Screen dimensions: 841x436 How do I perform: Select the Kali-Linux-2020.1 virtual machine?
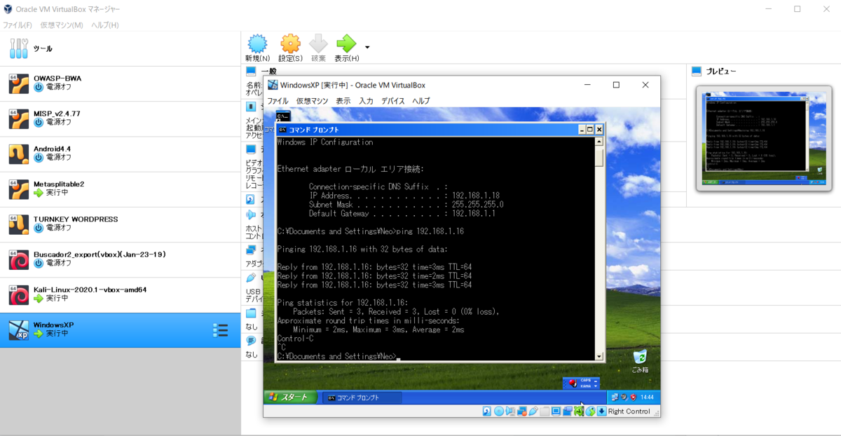[x=120, y=294]
